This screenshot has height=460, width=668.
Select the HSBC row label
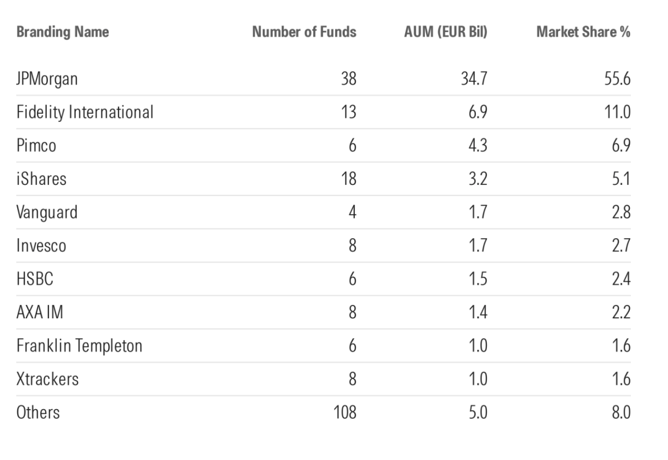[x=35, y=279]
